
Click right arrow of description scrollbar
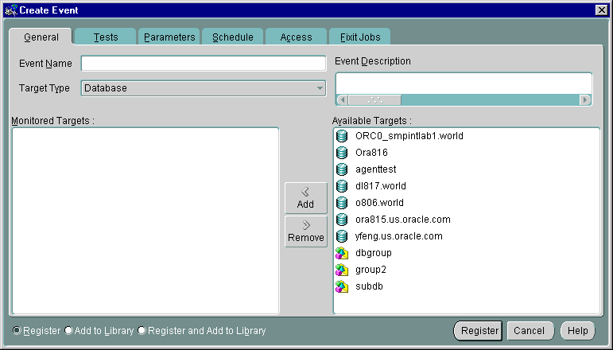tap(586, 100)
